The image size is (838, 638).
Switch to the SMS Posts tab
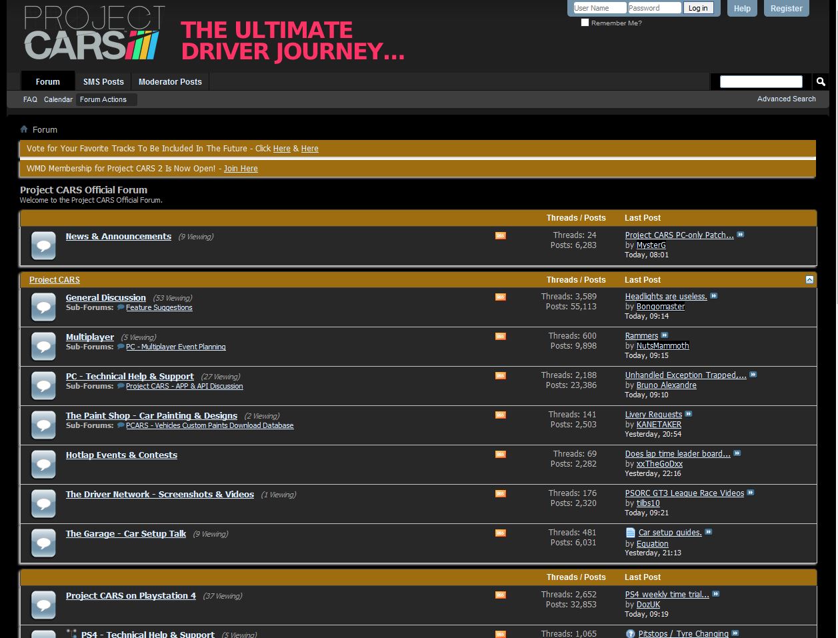(103, 81)
